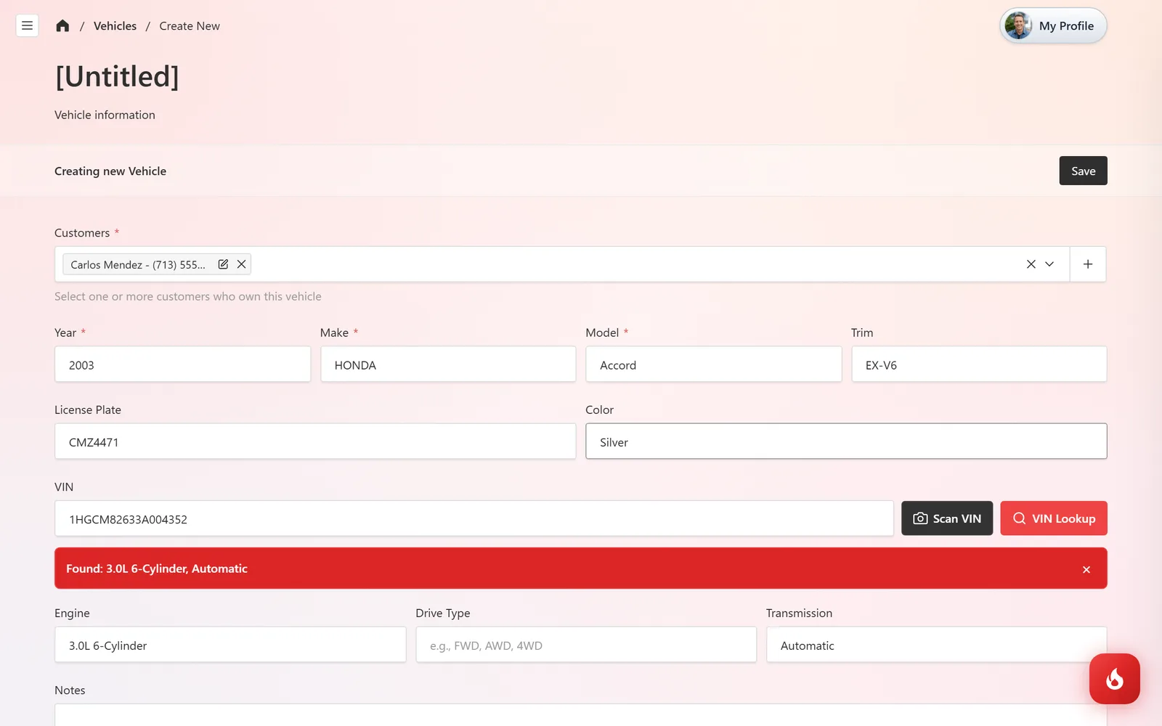Screen dimensions: 1162x726
Task: Save the new vehicle
Action: (x=1083, y=171)
